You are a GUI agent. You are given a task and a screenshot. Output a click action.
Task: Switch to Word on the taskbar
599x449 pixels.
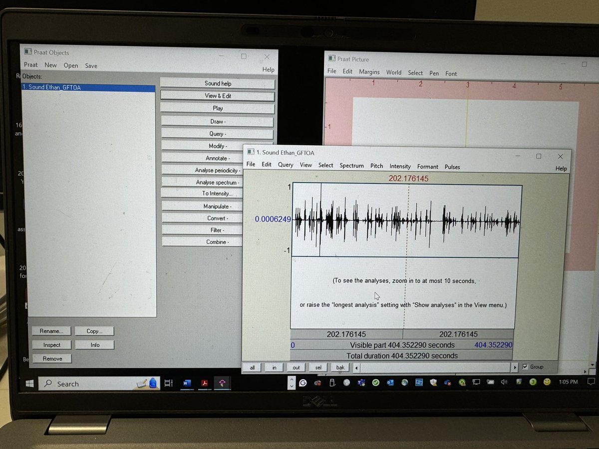pos(188,383)
